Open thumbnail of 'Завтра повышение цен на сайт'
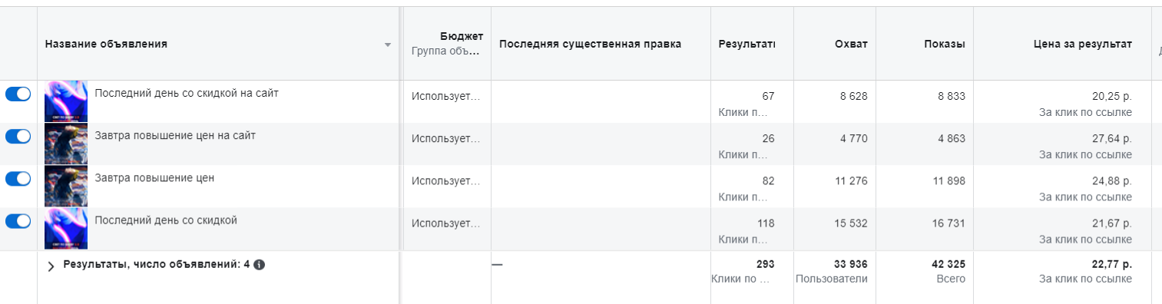 [66, 144]
